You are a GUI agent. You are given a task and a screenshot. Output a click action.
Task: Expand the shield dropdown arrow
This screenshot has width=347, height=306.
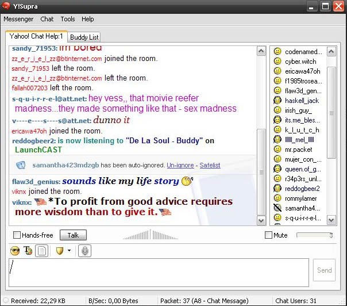(70, 251)
